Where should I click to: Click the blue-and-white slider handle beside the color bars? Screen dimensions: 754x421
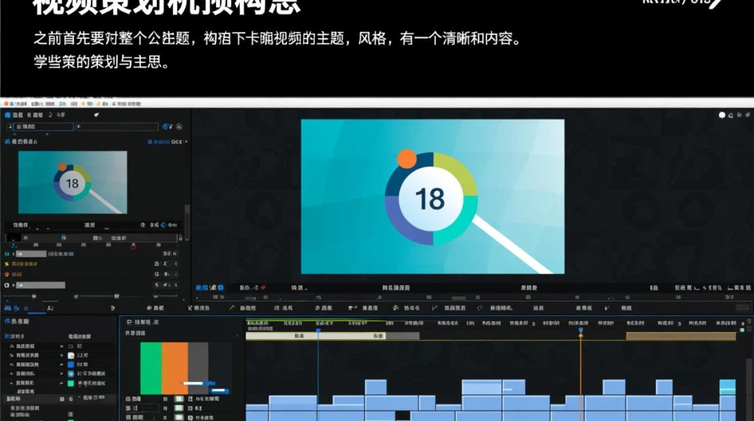[219, 390]
